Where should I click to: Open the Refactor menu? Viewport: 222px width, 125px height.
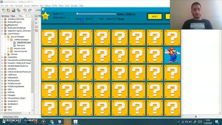pos(35,6)
